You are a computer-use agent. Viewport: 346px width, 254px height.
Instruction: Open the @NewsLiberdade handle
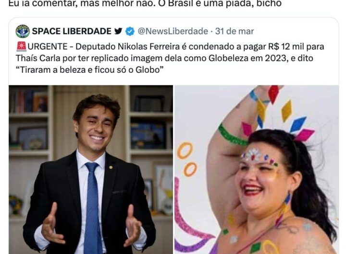pos(173,31)
